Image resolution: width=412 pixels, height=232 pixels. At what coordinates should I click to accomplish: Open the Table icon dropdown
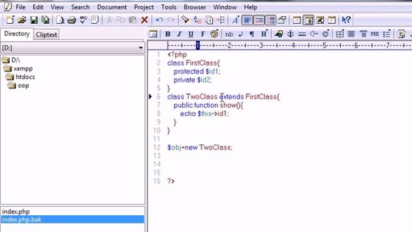pyautogui.click(x=340, y=34)
